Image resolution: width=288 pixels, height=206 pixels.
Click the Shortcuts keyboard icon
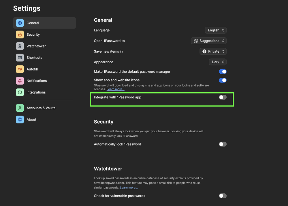click(x=20, y=58)
